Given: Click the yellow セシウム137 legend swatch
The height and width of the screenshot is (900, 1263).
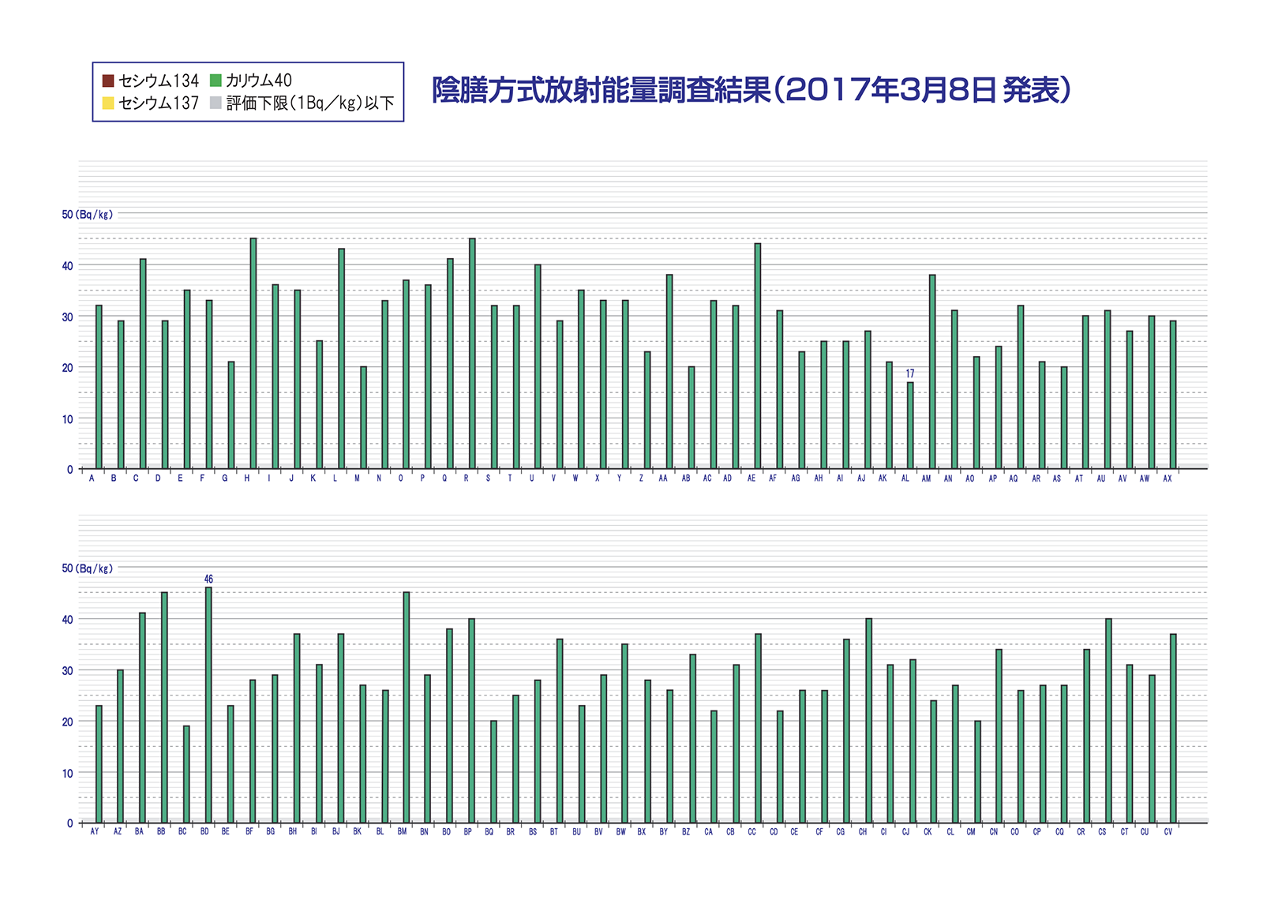Looking at the screenshot, I should coord(108,103).
